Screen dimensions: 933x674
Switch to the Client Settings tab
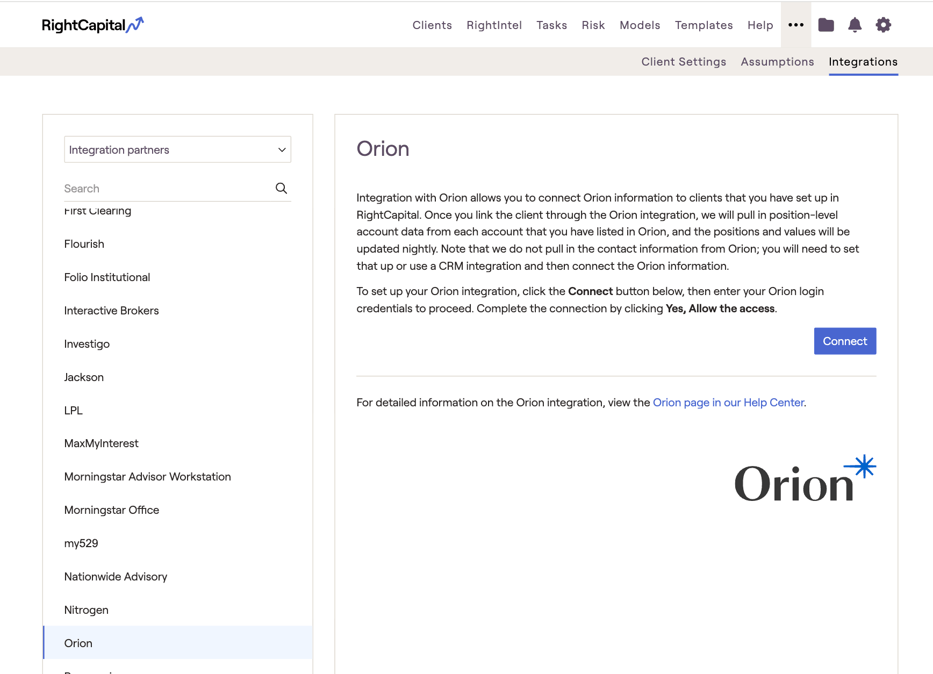point(684,62)
